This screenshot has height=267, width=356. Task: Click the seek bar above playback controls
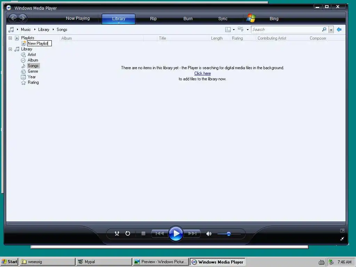(x=176, y=224)
